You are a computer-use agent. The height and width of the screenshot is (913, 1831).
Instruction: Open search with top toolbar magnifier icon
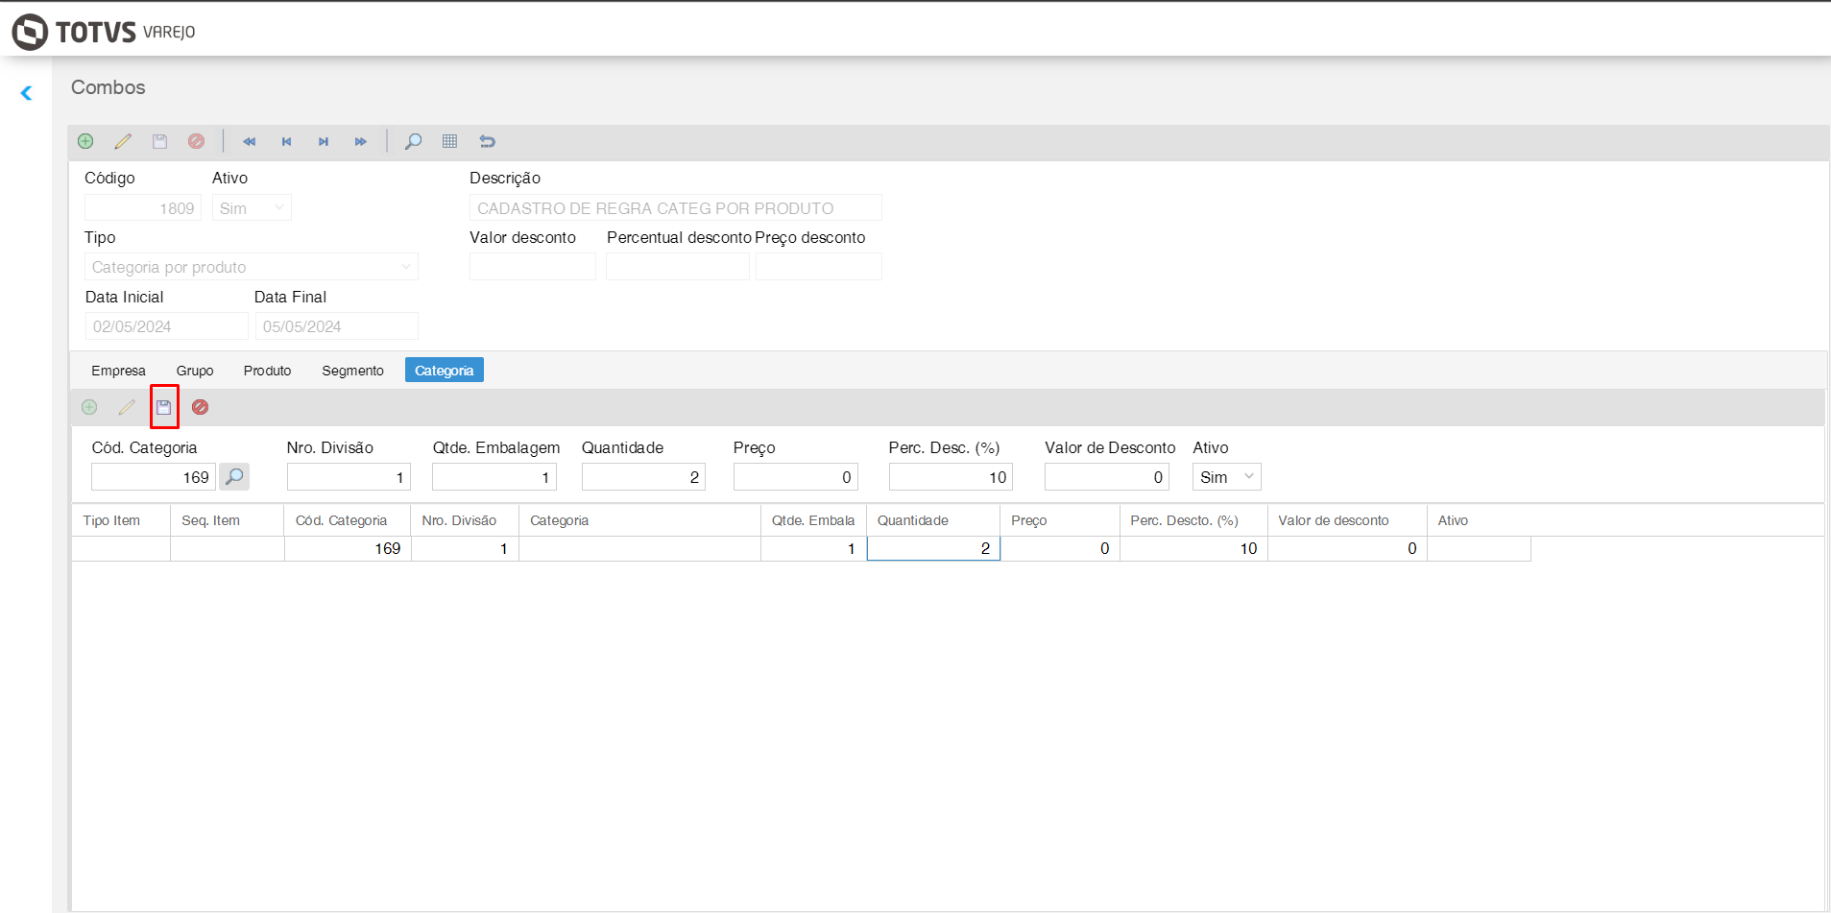[x=413, y=141]
